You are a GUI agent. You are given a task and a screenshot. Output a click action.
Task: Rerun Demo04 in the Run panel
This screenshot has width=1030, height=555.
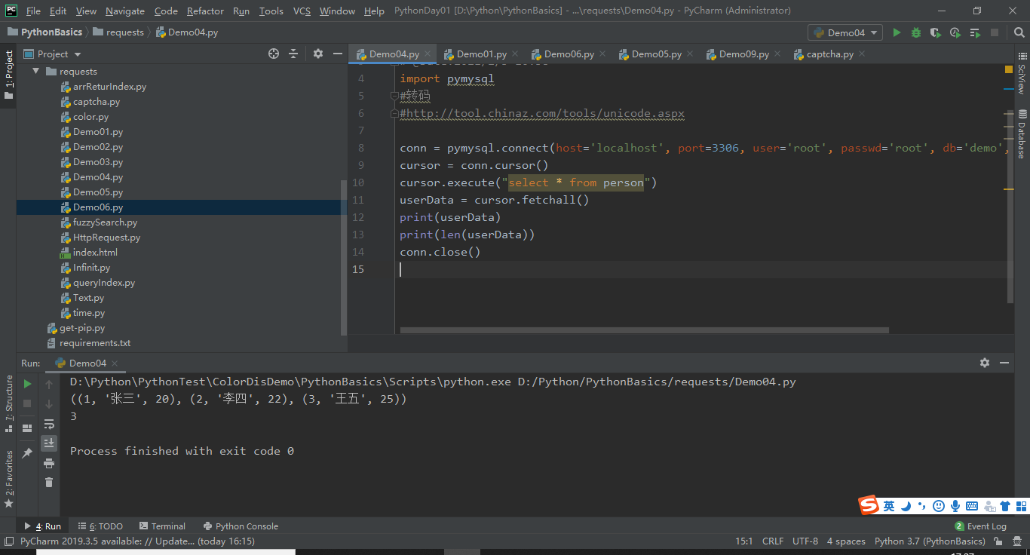coord(27,384)
